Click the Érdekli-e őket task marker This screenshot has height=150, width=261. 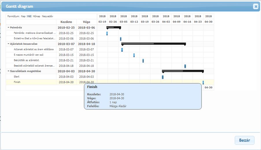coord(121,39)
